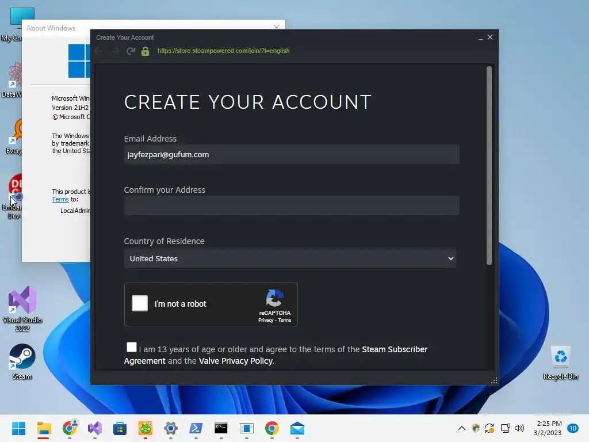Viewport: 589px width, 442px height.
Task: Open Command Prompt from the taskbar
Action: (x=221, y=428)
